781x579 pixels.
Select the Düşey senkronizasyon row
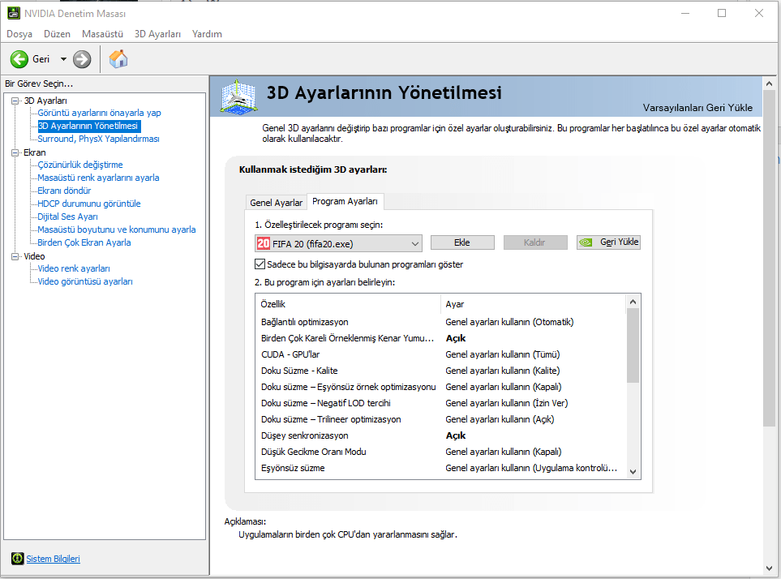pyautogui.click(x=440, y=435)
